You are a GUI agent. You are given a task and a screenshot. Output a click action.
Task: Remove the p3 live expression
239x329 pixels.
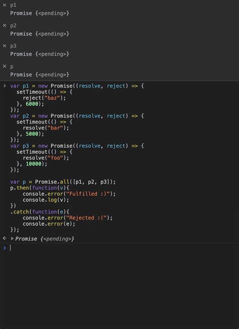tap(5, 46)
